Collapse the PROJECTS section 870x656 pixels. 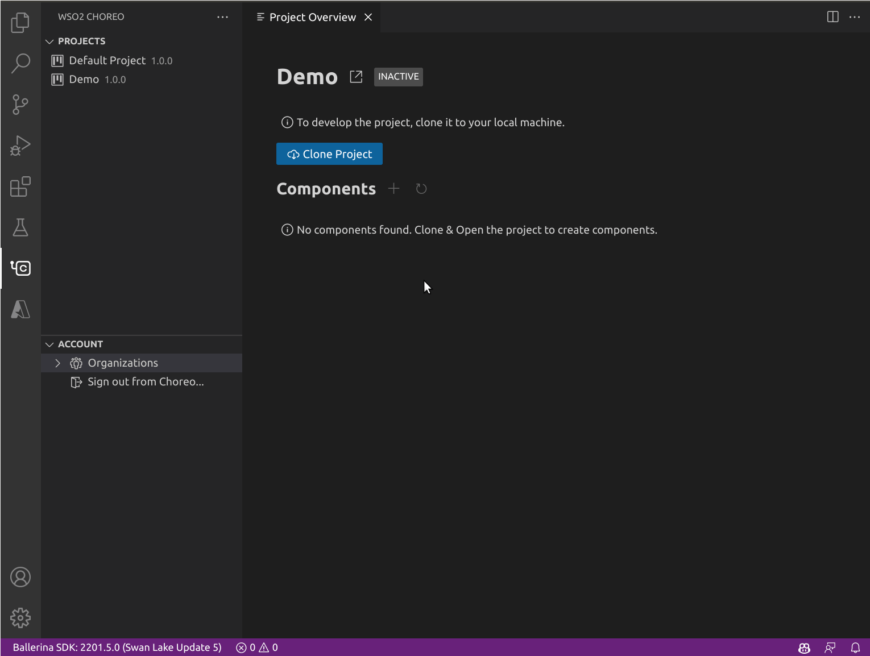click(x=49, y=41)
